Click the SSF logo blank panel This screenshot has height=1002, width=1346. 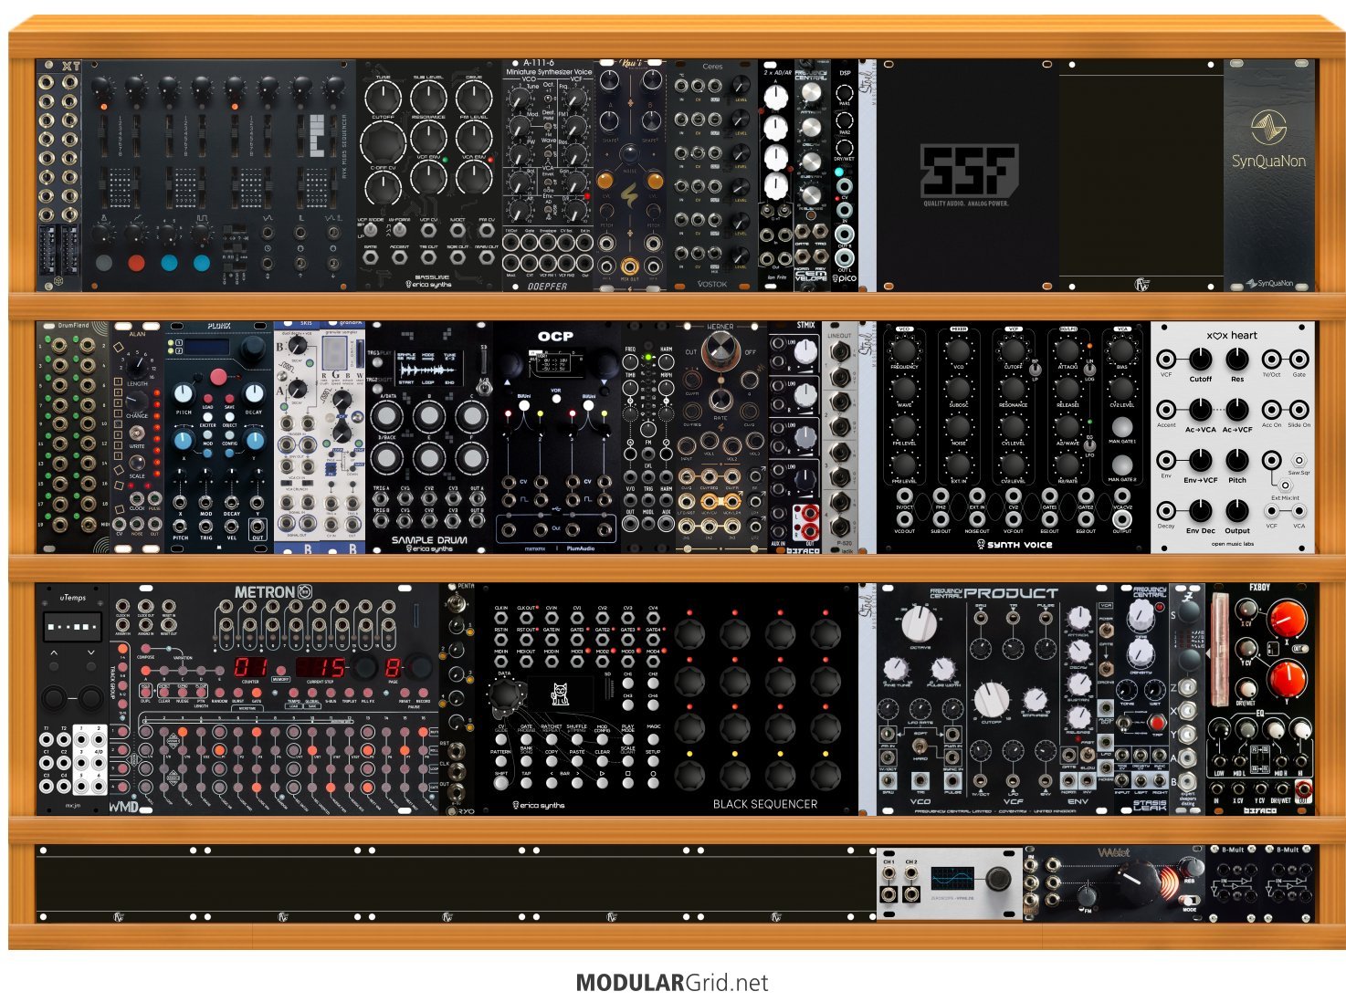[x=968, y=176]
